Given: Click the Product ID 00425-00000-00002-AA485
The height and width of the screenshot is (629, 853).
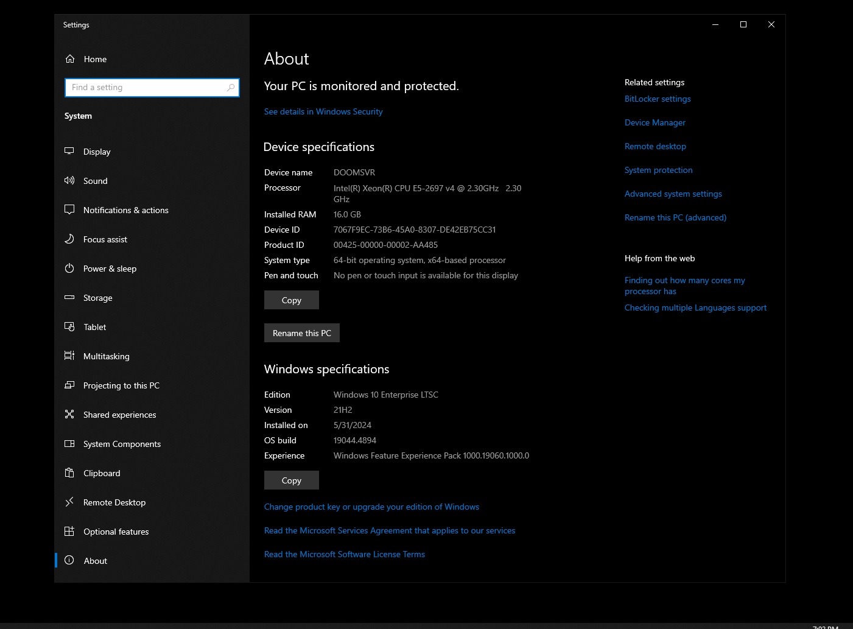Looking at the screenshot, I should [x=385, y=245].
